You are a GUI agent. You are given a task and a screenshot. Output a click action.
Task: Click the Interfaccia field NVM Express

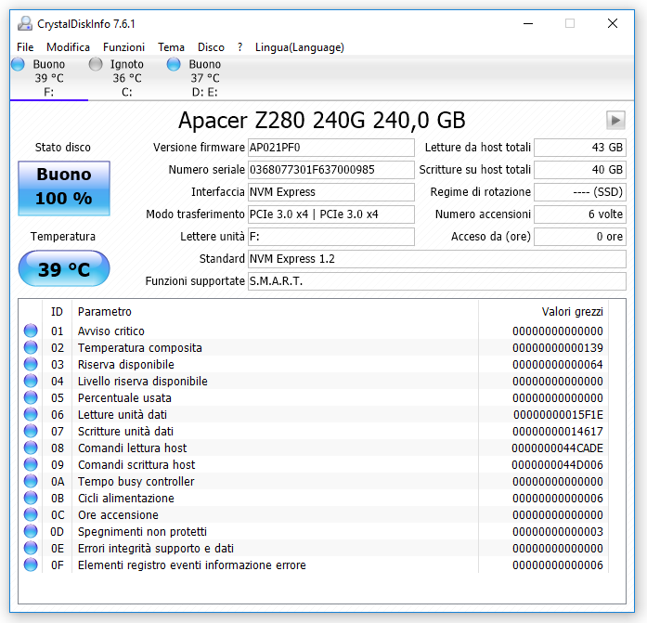(331, 192)
